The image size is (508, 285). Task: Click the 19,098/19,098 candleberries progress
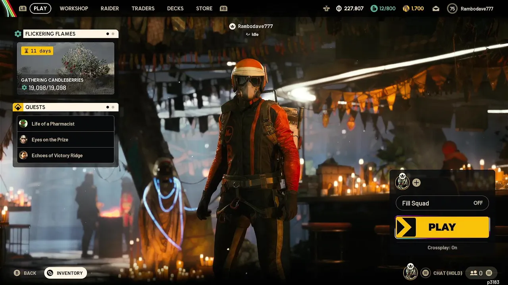point(44,87)
